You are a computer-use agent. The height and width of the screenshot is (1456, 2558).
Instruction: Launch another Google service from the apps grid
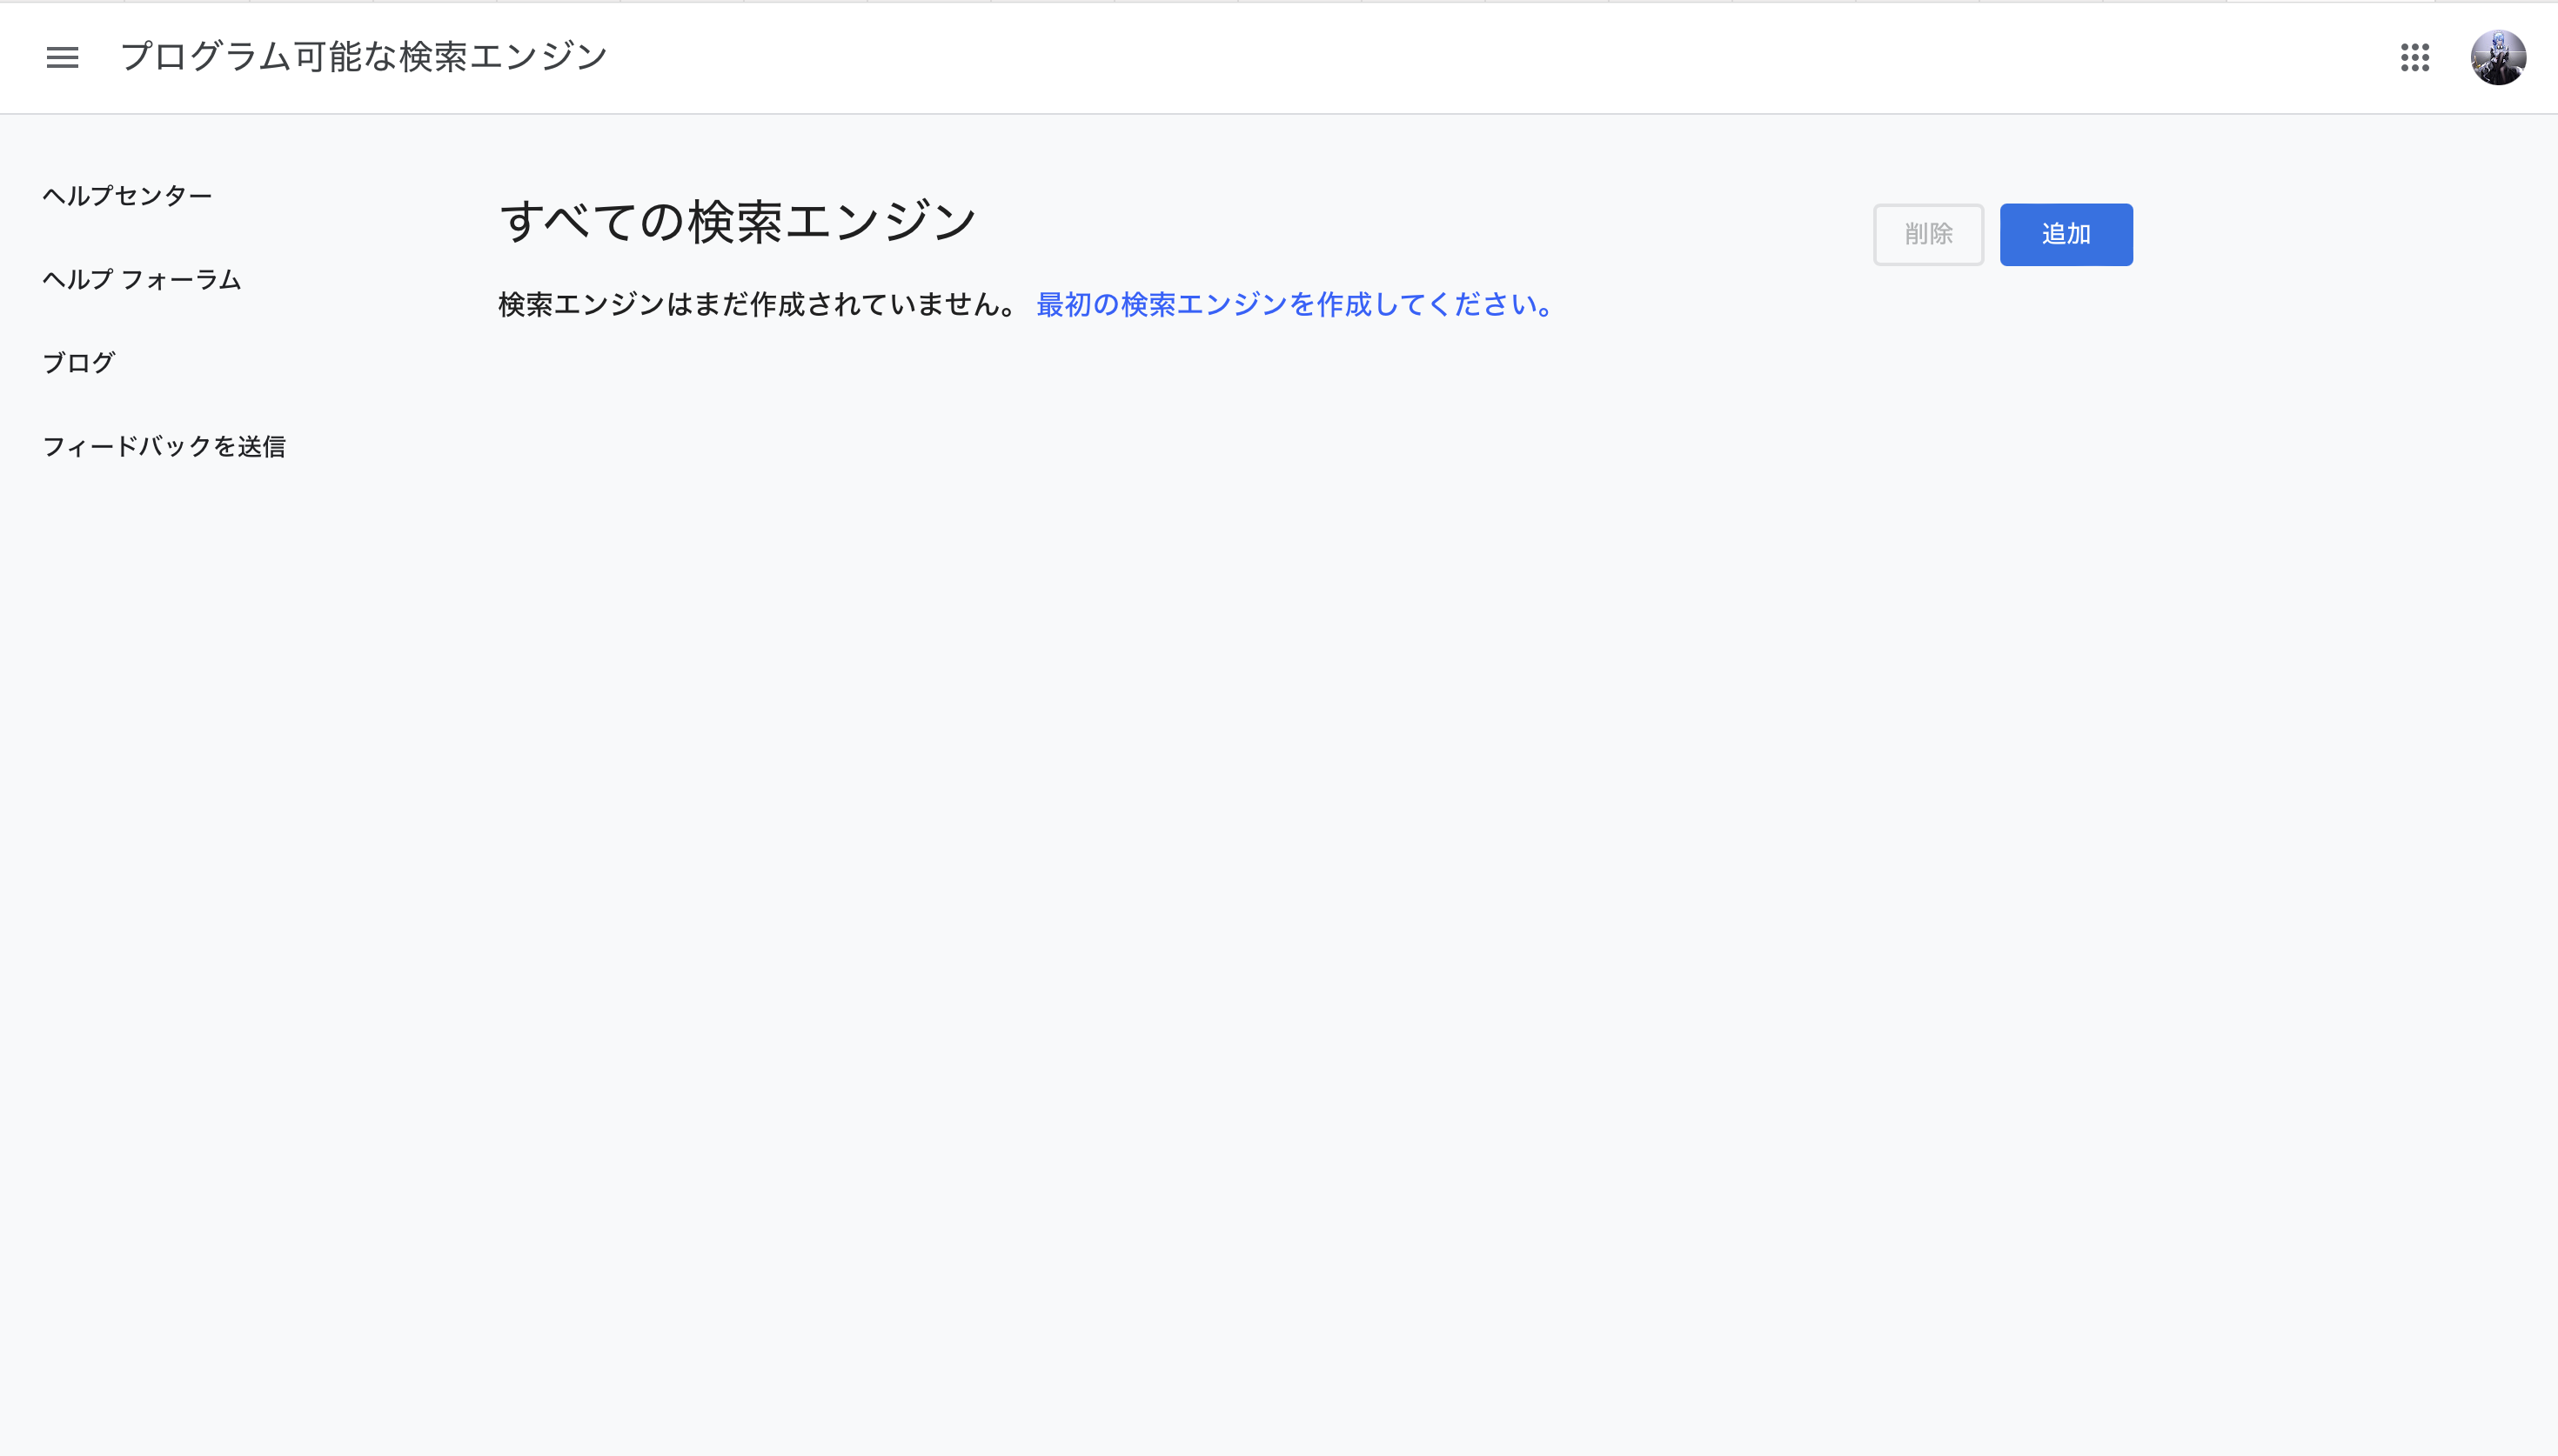coord(2416,58)
